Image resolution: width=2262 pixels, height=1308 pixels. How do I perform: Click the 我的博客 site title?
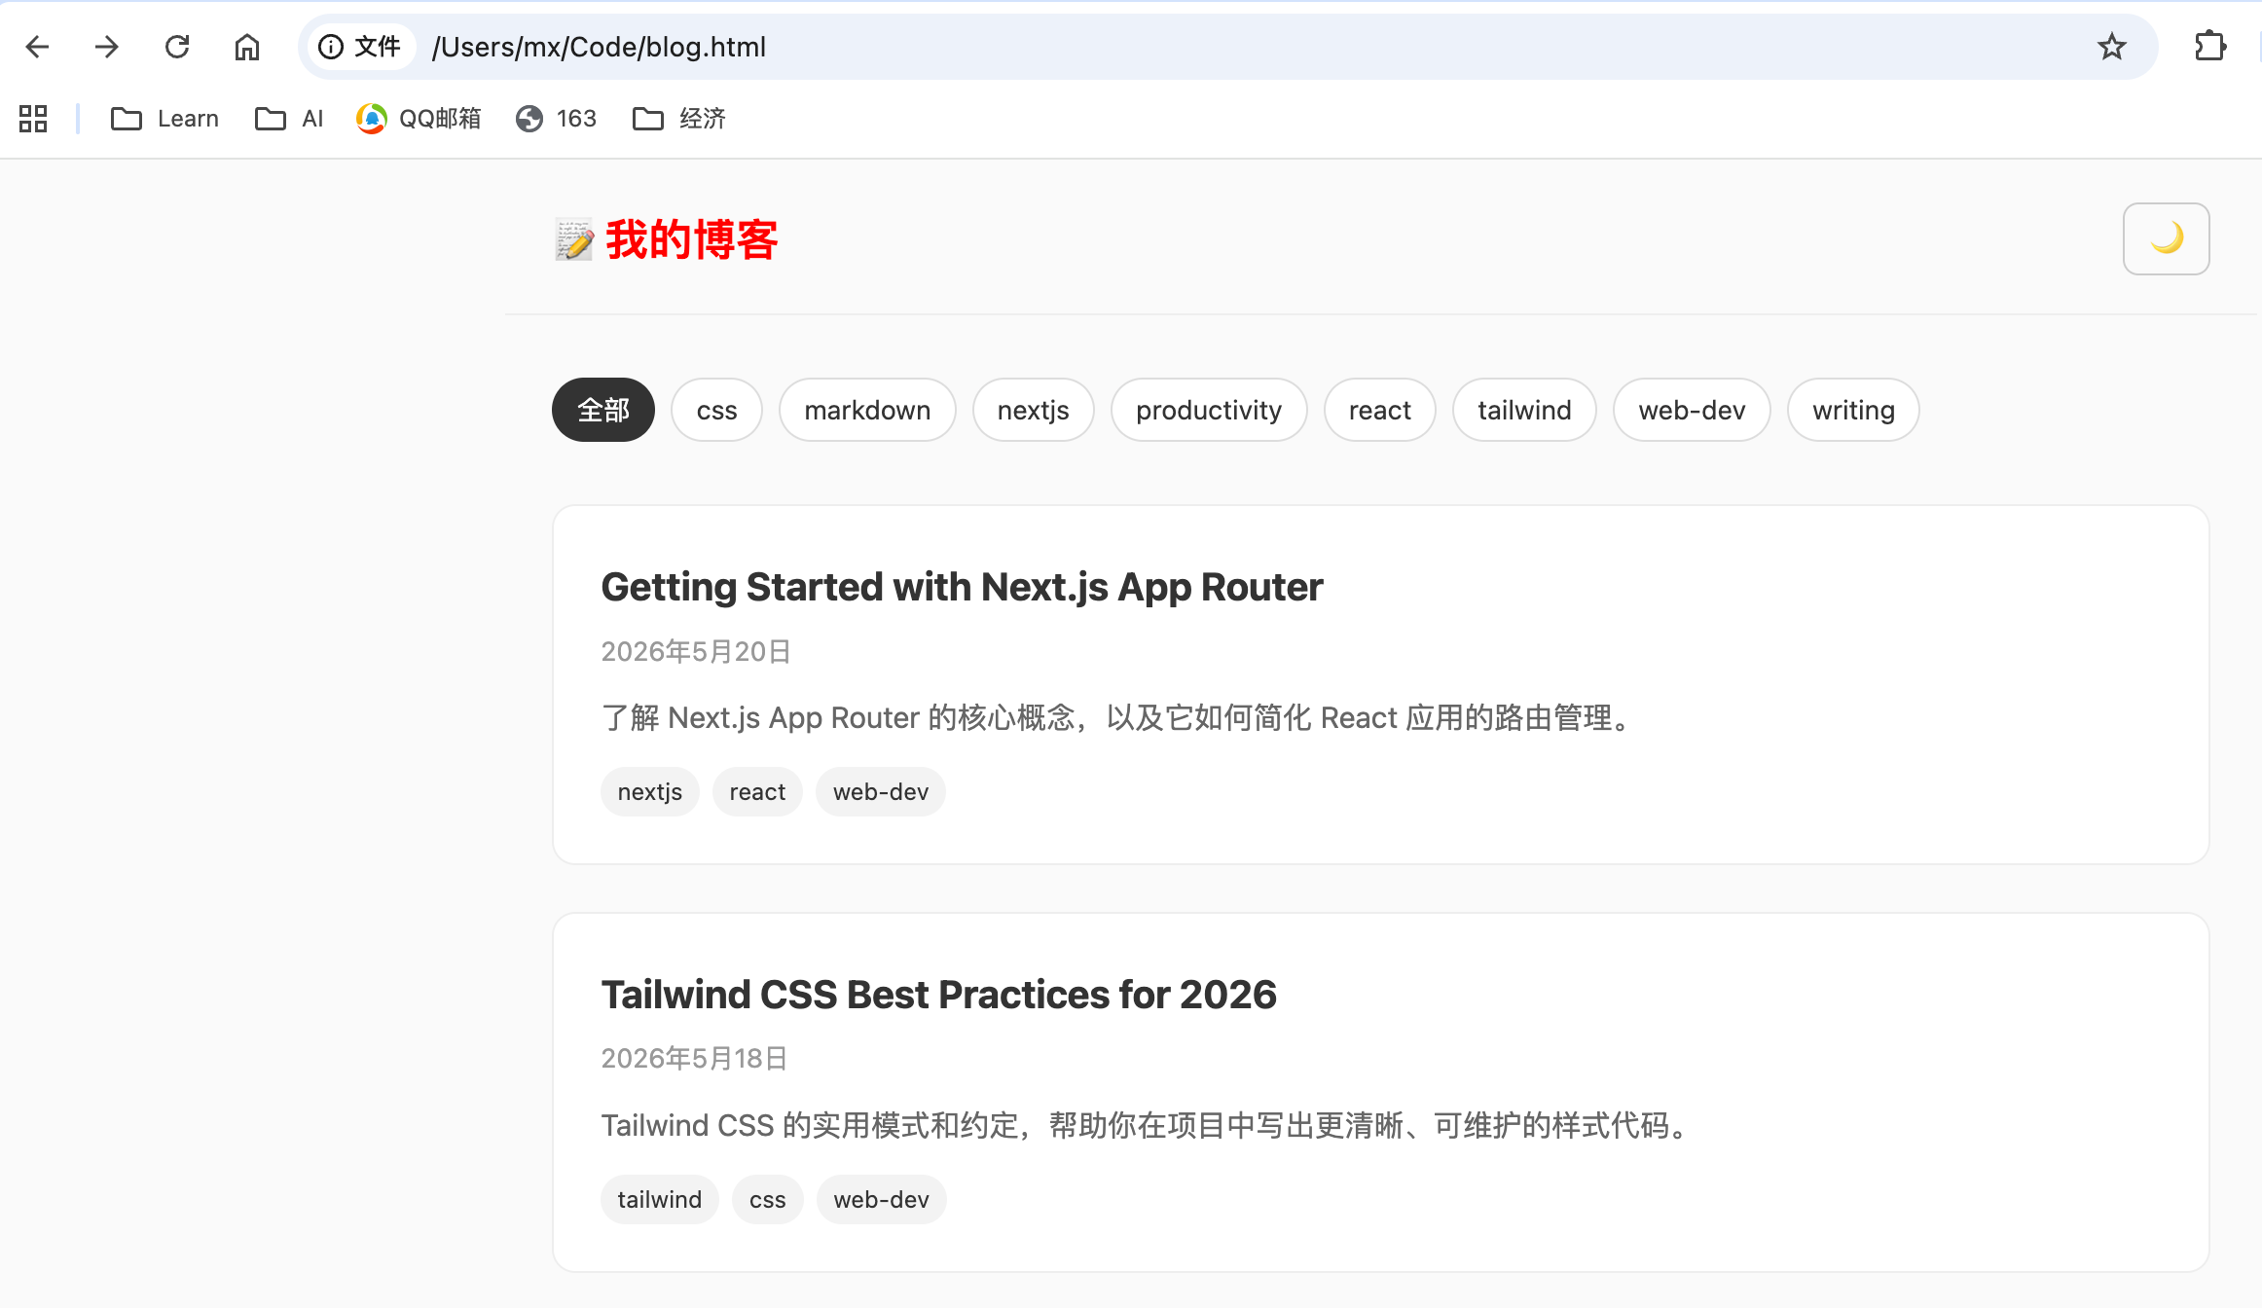(691, 239)
